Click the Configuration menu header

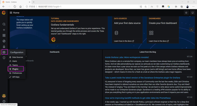(x=17, y=52)
